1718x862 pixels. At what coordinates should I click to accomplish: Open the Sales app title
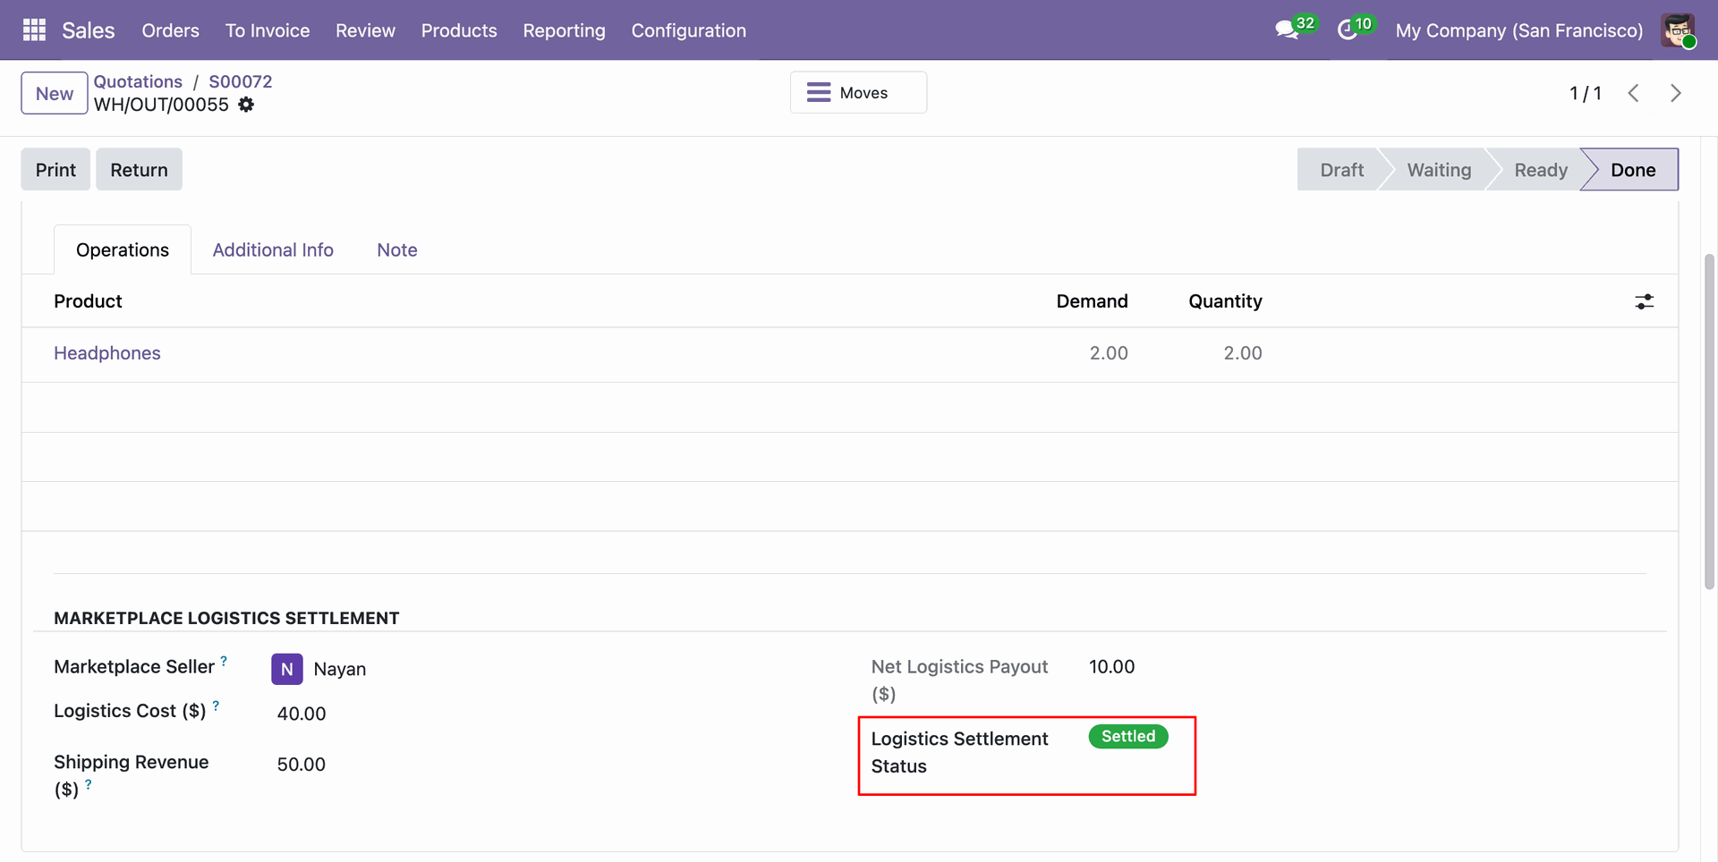pyautogui.click(x=89, y=30)
